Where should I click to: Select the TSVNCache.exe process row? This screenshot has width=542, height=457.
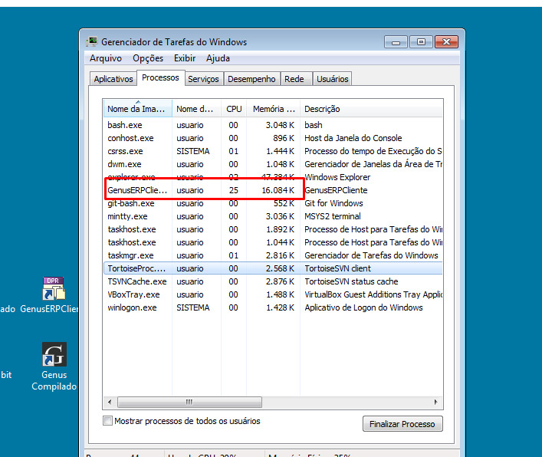273,281
